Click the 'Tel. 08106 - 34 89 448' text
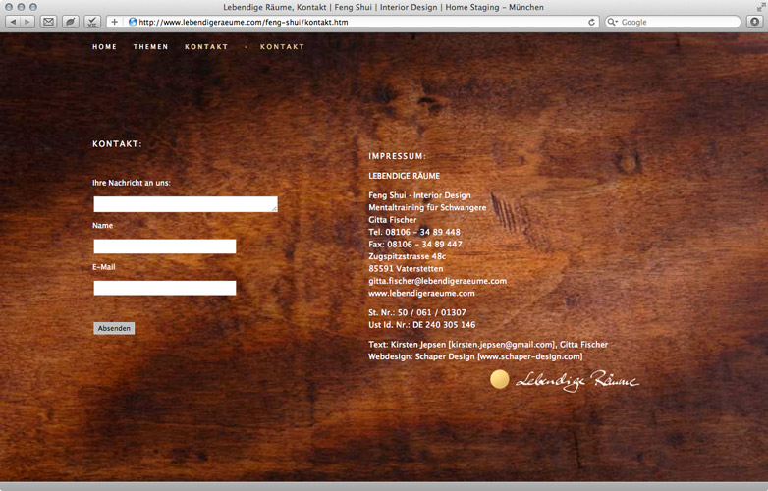The width and height of the screenshot is (768, 491). coord(414,232)
